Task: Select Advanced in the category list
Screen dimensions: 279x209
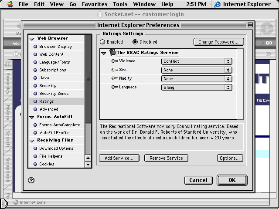Action: 56,109
